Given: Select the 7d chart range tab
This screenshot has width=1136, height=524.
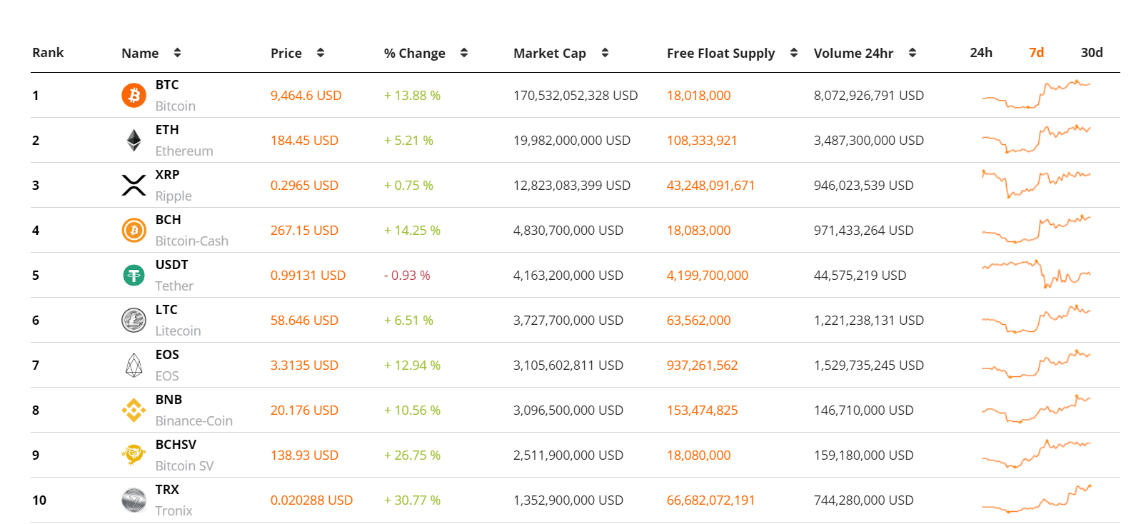Looking at the screenshot, I should tap(1037, 53).
